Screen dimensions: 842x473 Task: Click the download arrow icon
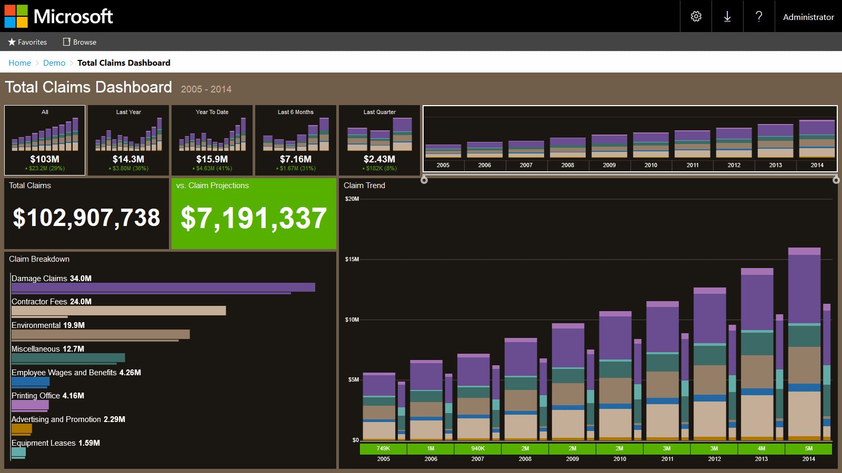coord(727,16)
